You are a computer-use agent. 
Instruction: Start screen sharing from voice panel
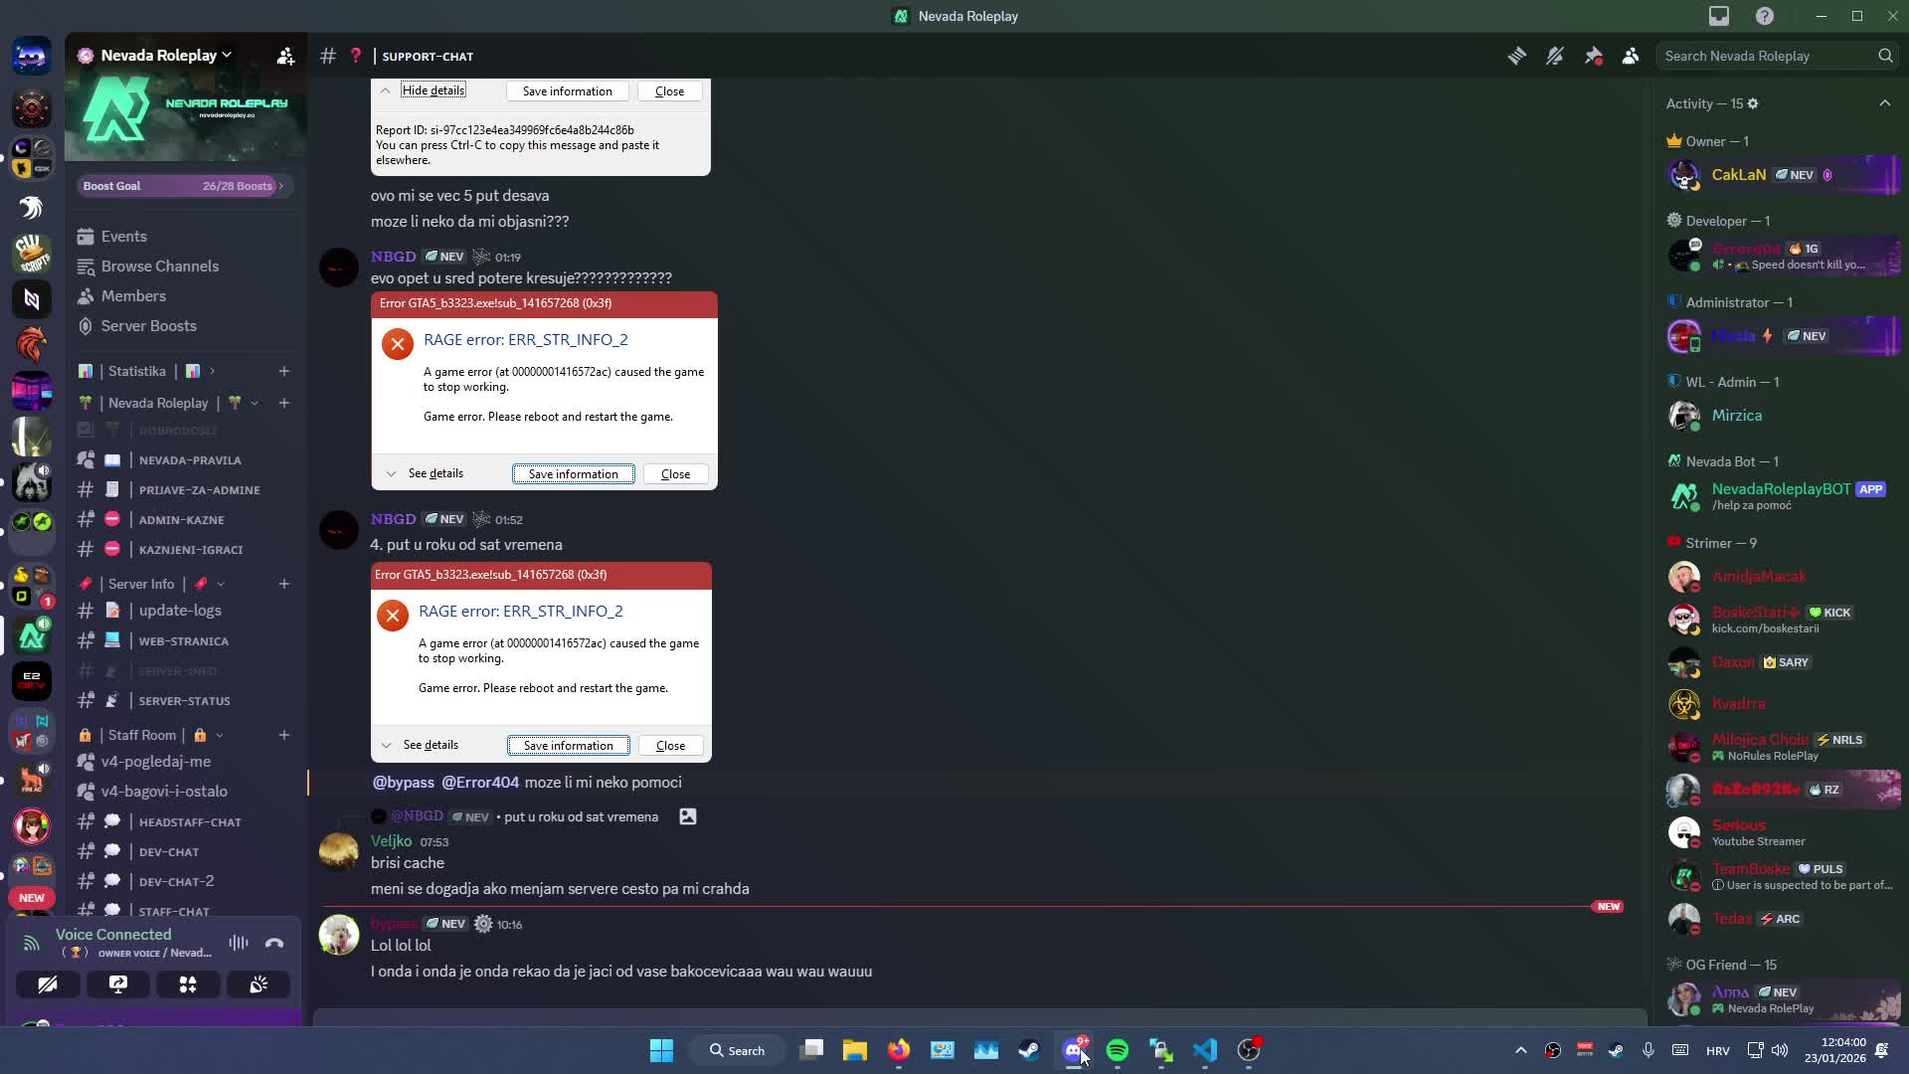coord(117,984)
